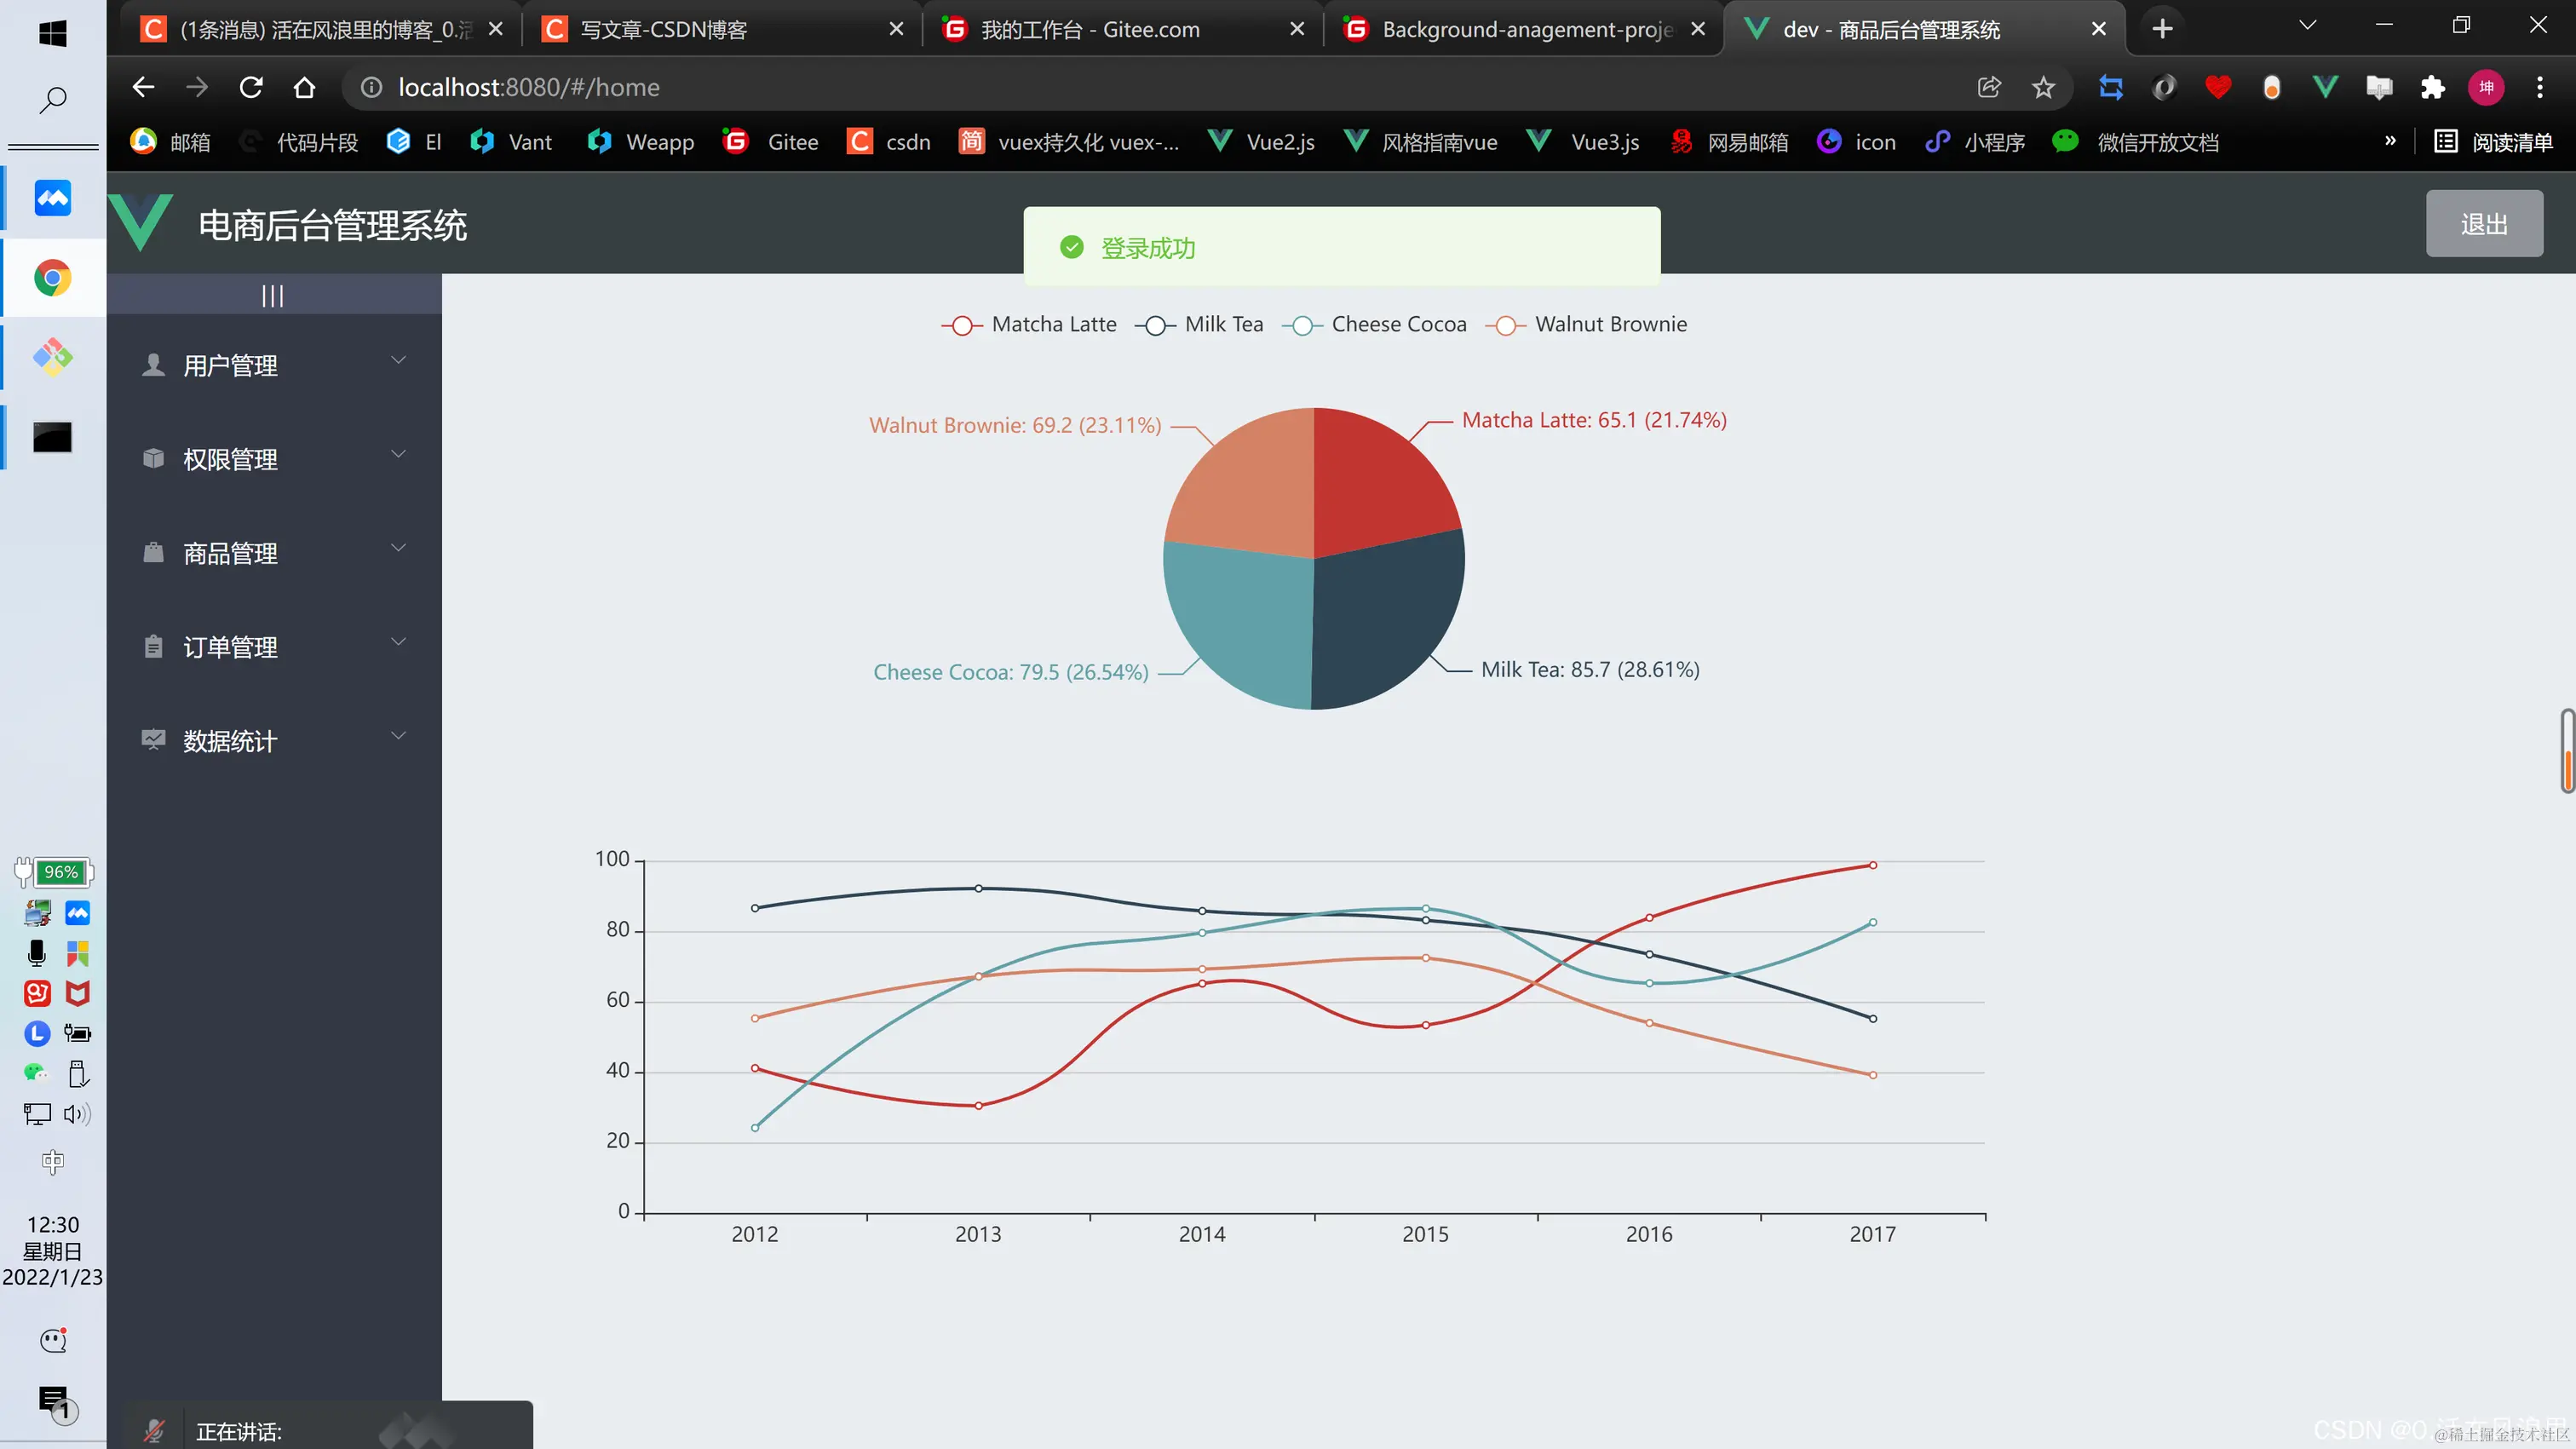2576x1449 pixels.
Task: Open Chrome from the Windows taskbar
Action: [53, 278]
